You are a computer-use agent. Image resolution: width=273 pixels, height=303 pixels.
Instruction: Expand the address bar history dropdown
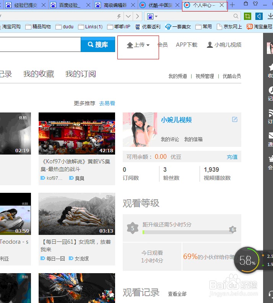point(128,16)
